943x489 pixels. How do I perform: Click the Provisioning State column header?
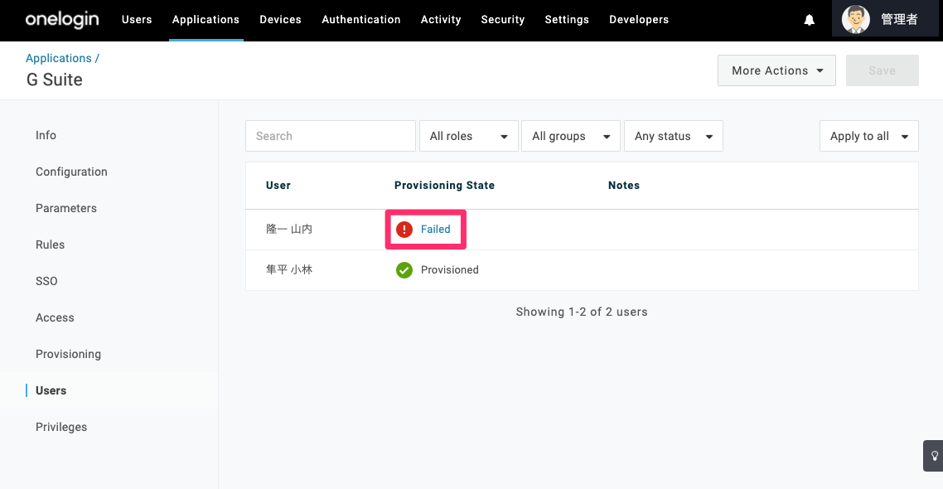click(444, 186)
